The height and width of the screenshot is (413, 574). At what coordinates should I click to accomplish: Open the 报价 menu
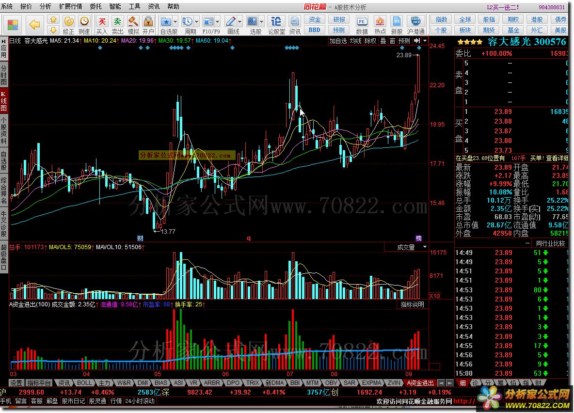click(26, 7)
